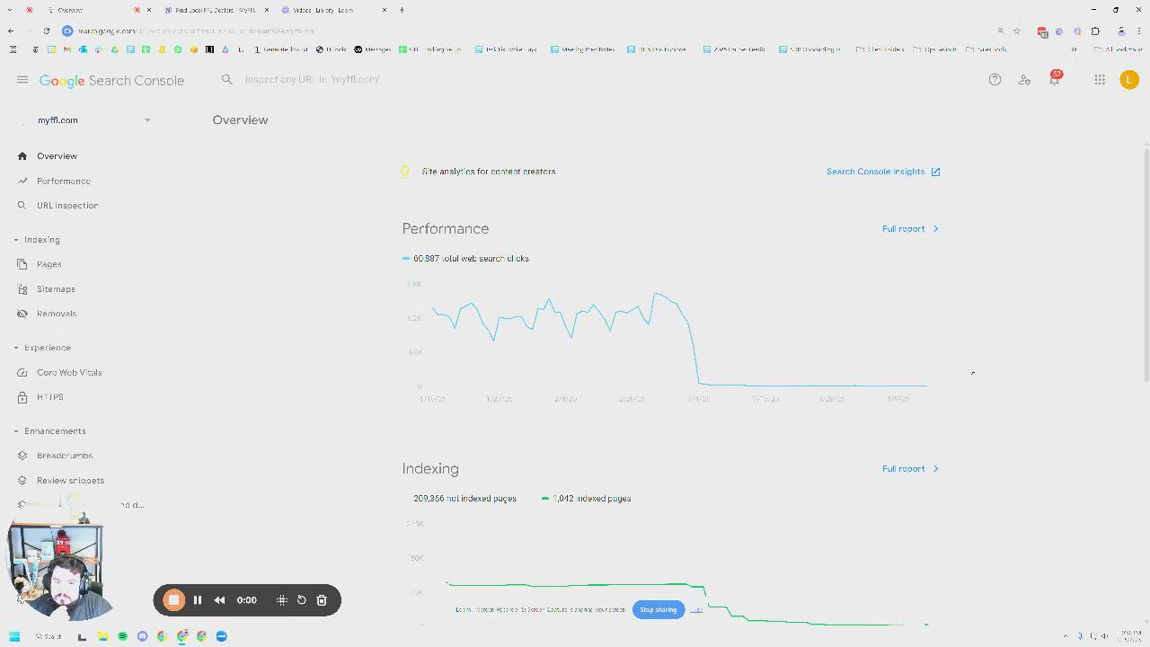The height and width of the screenshot is (647, 1150).
Task: Click the HTTPS padlock icon
Action: 22,397
